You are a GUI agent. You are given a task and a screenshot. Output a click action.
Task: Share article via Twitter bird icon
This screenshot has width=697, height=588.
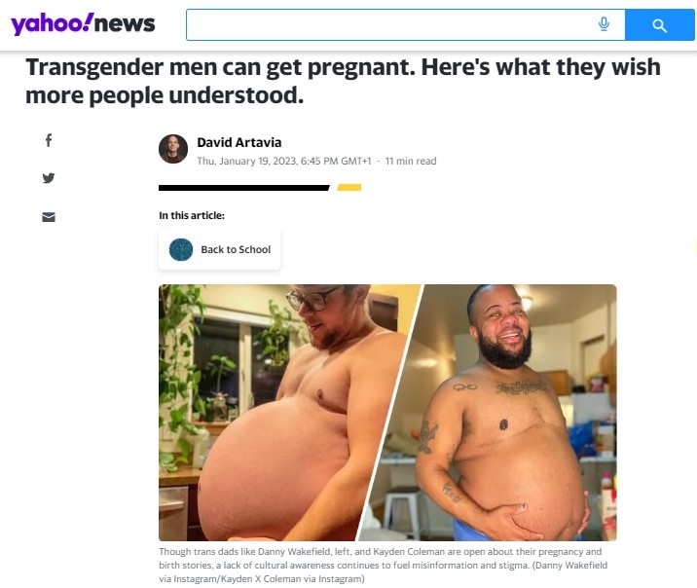point(49,178)
